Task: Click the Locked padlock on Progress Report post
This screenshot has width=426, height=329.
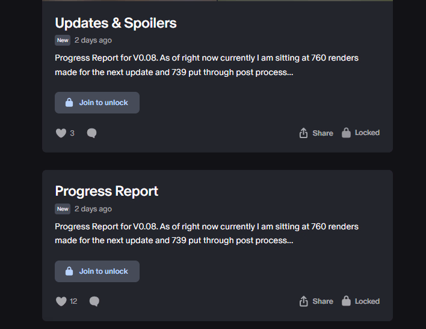Action: click(x=346, y=301)
